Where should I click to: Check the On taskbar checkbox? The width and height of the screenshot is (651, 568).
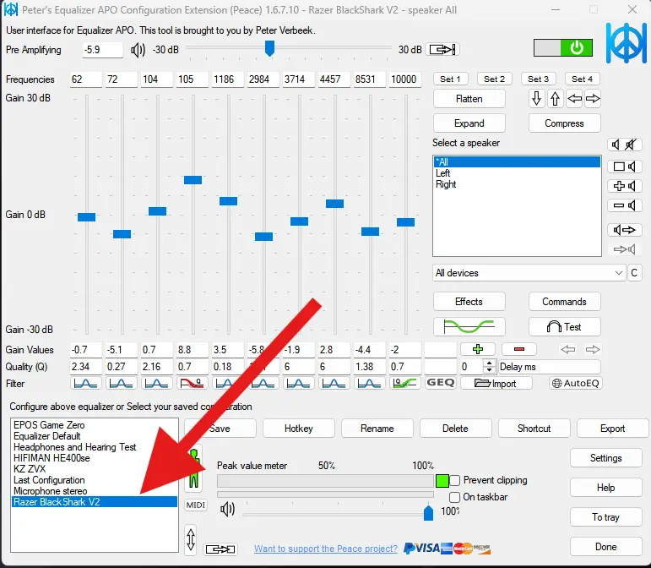(x=455, y=497)
